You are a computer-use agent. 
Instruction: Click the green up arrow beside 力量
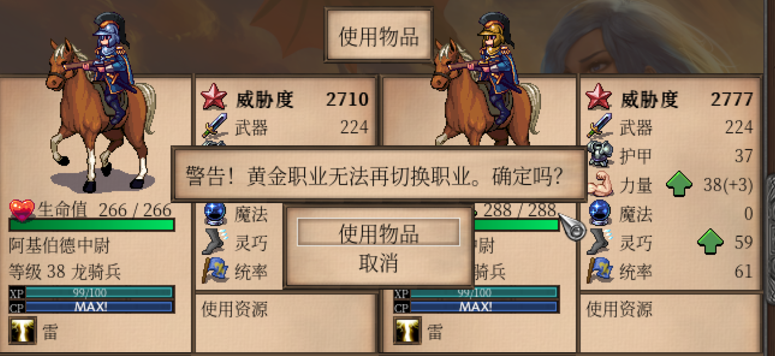(x=679, y=185)
